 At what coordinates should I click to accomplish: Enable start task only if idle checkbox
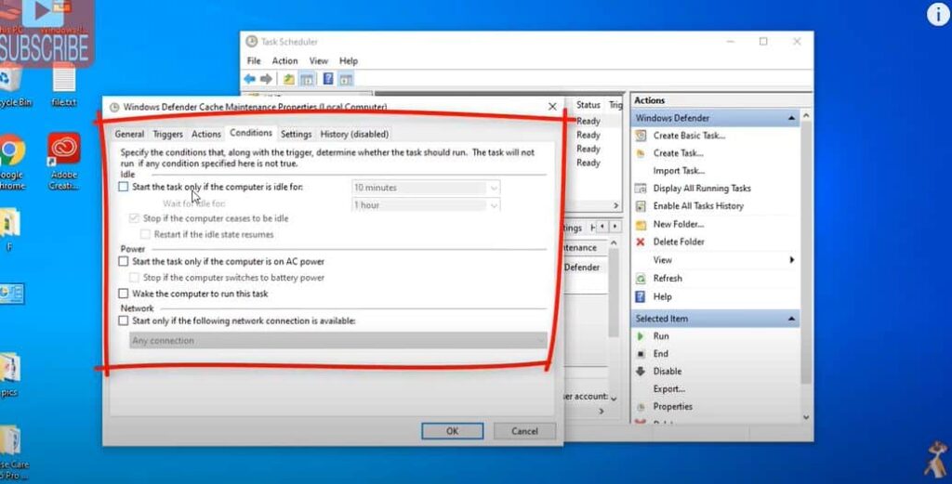point(124,187)
